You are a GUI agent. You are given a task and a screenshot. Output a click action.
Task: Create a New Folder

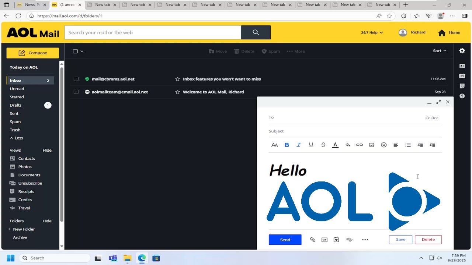[x=21, y=229]
